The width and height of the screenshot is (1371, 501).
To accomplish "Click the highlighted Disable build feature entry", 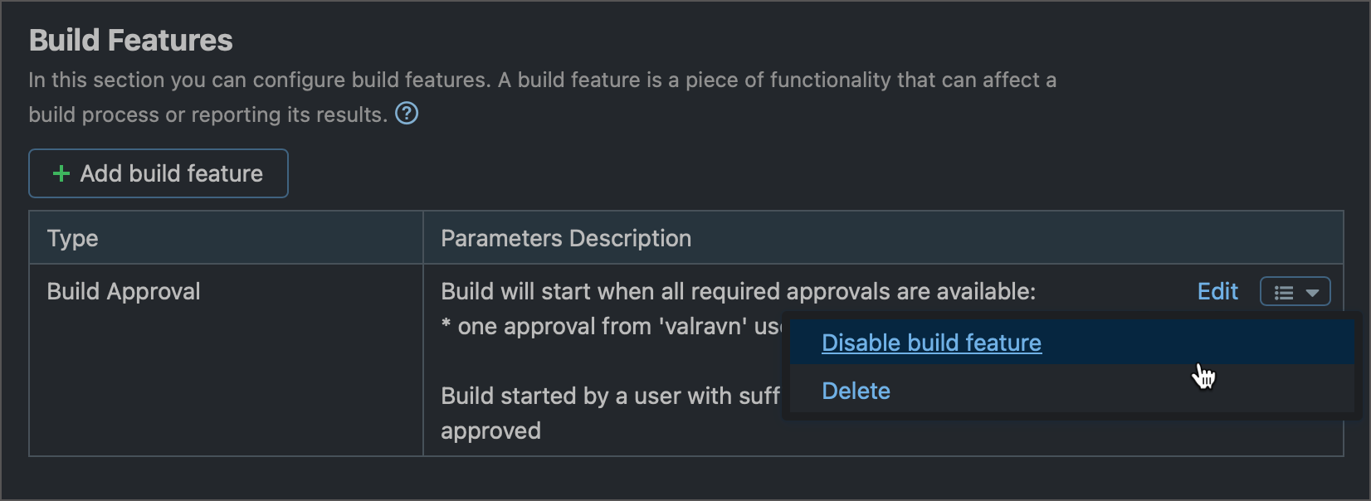I will point(930,342).
